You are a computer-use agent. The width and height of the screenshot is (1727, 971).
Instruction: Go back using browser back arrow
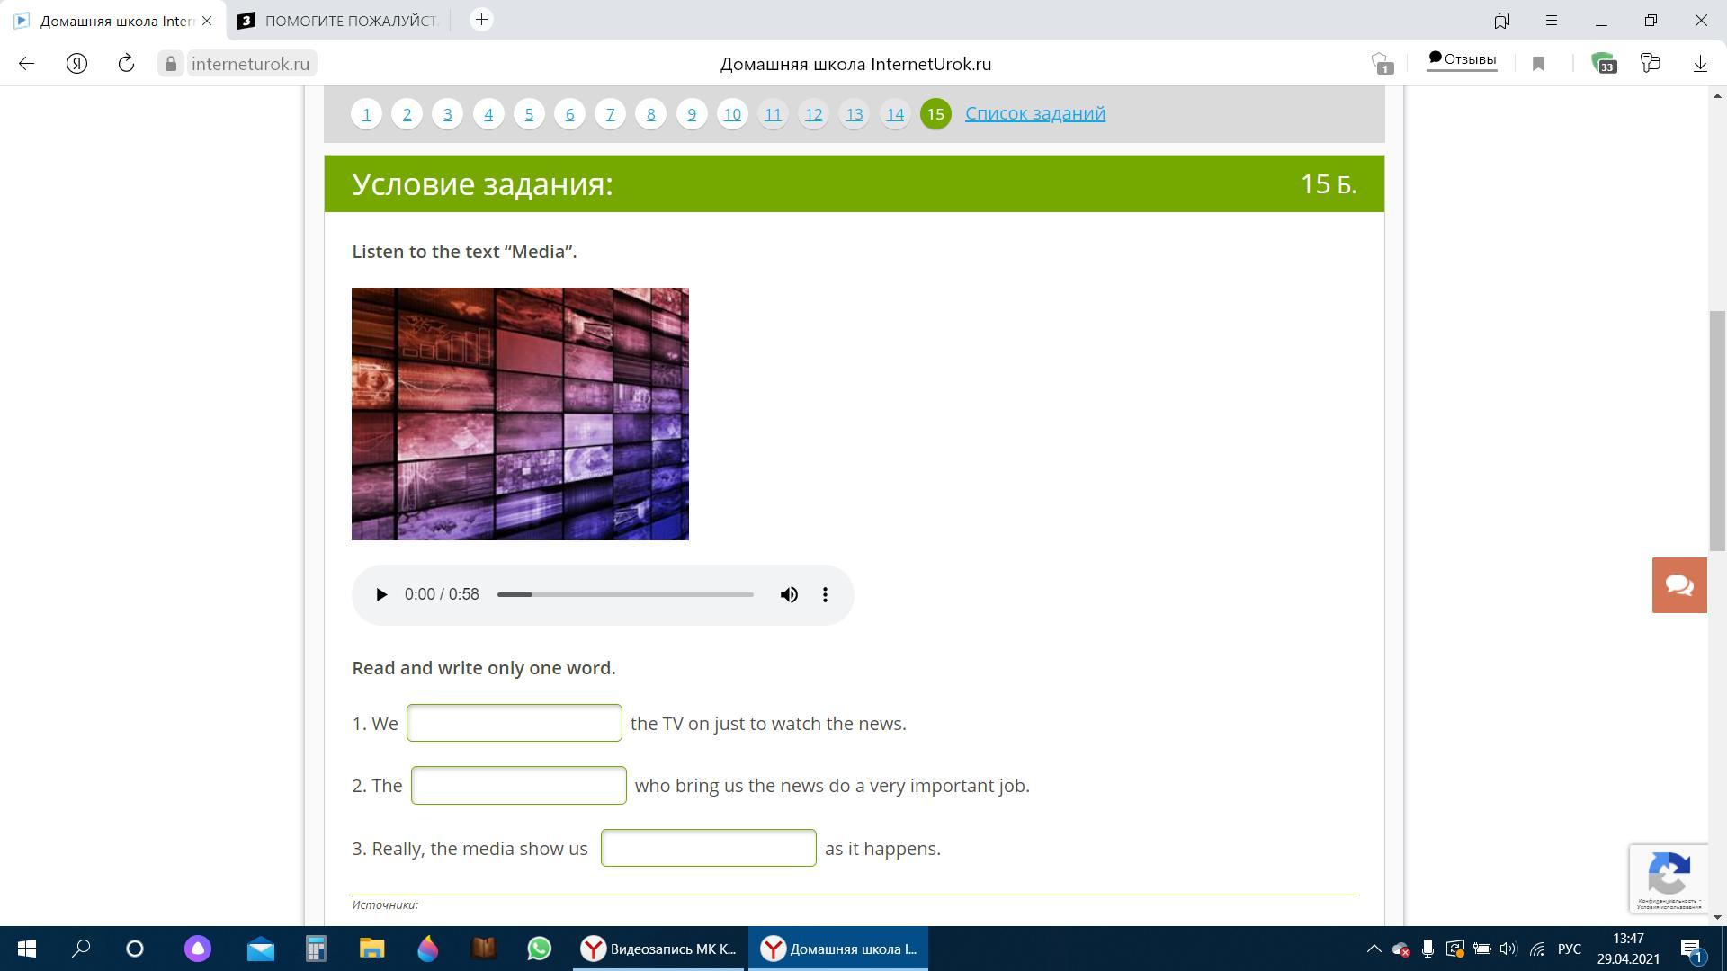[26, 63]
